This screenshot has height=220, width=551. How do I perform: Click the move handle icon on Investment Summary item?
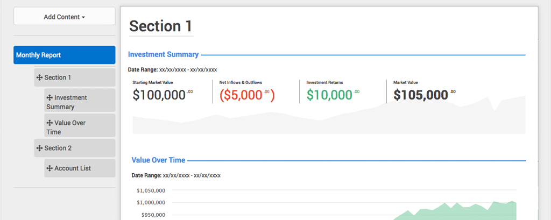tap(50, 98)
